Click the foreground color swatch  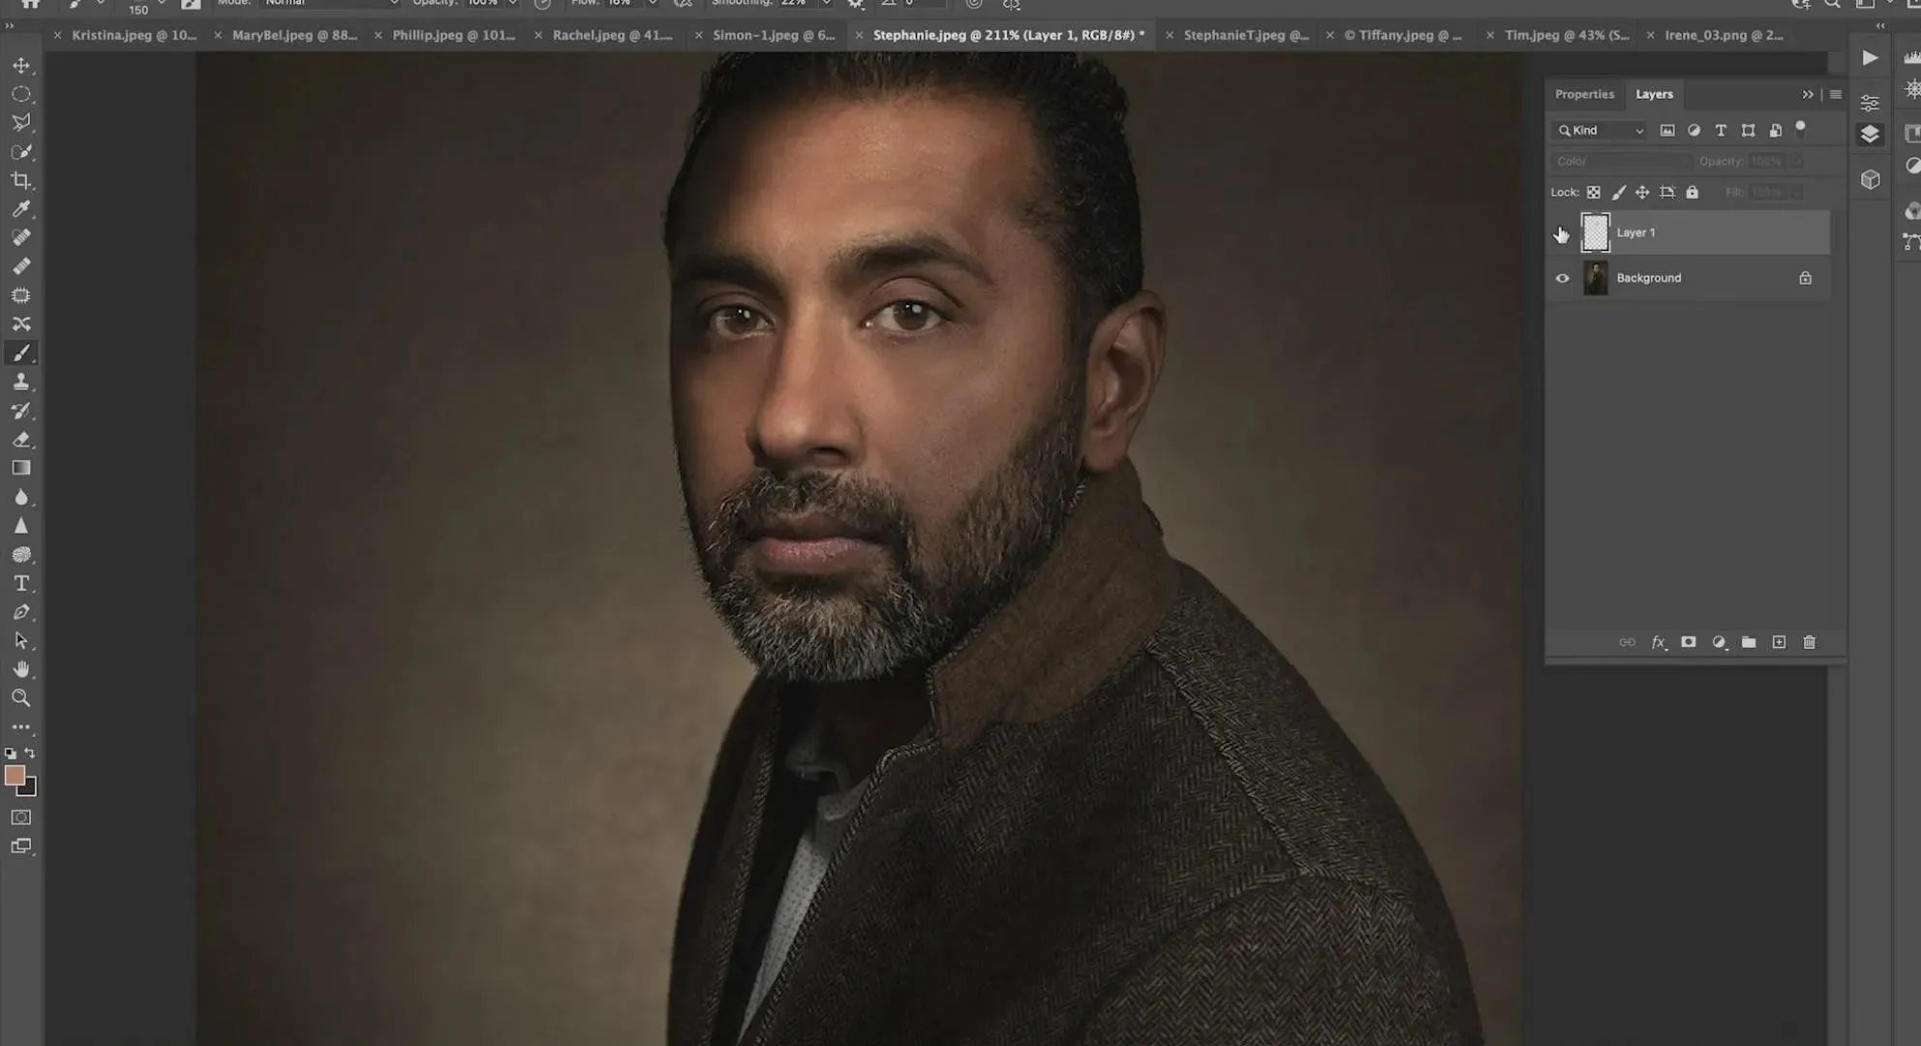[x=15, y=775]
